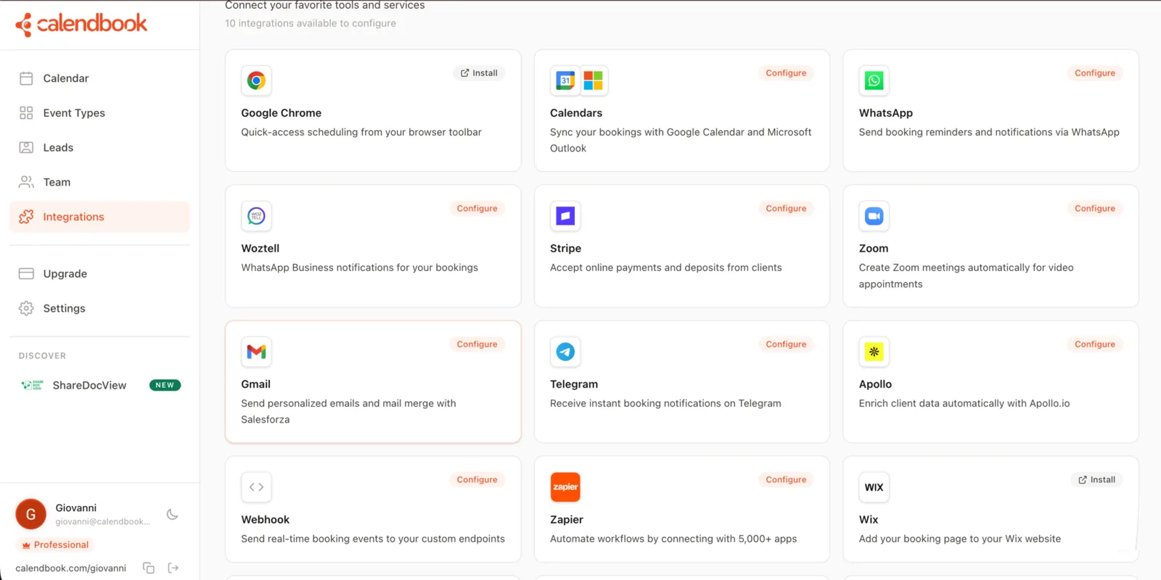Open the Leads section

99,148
